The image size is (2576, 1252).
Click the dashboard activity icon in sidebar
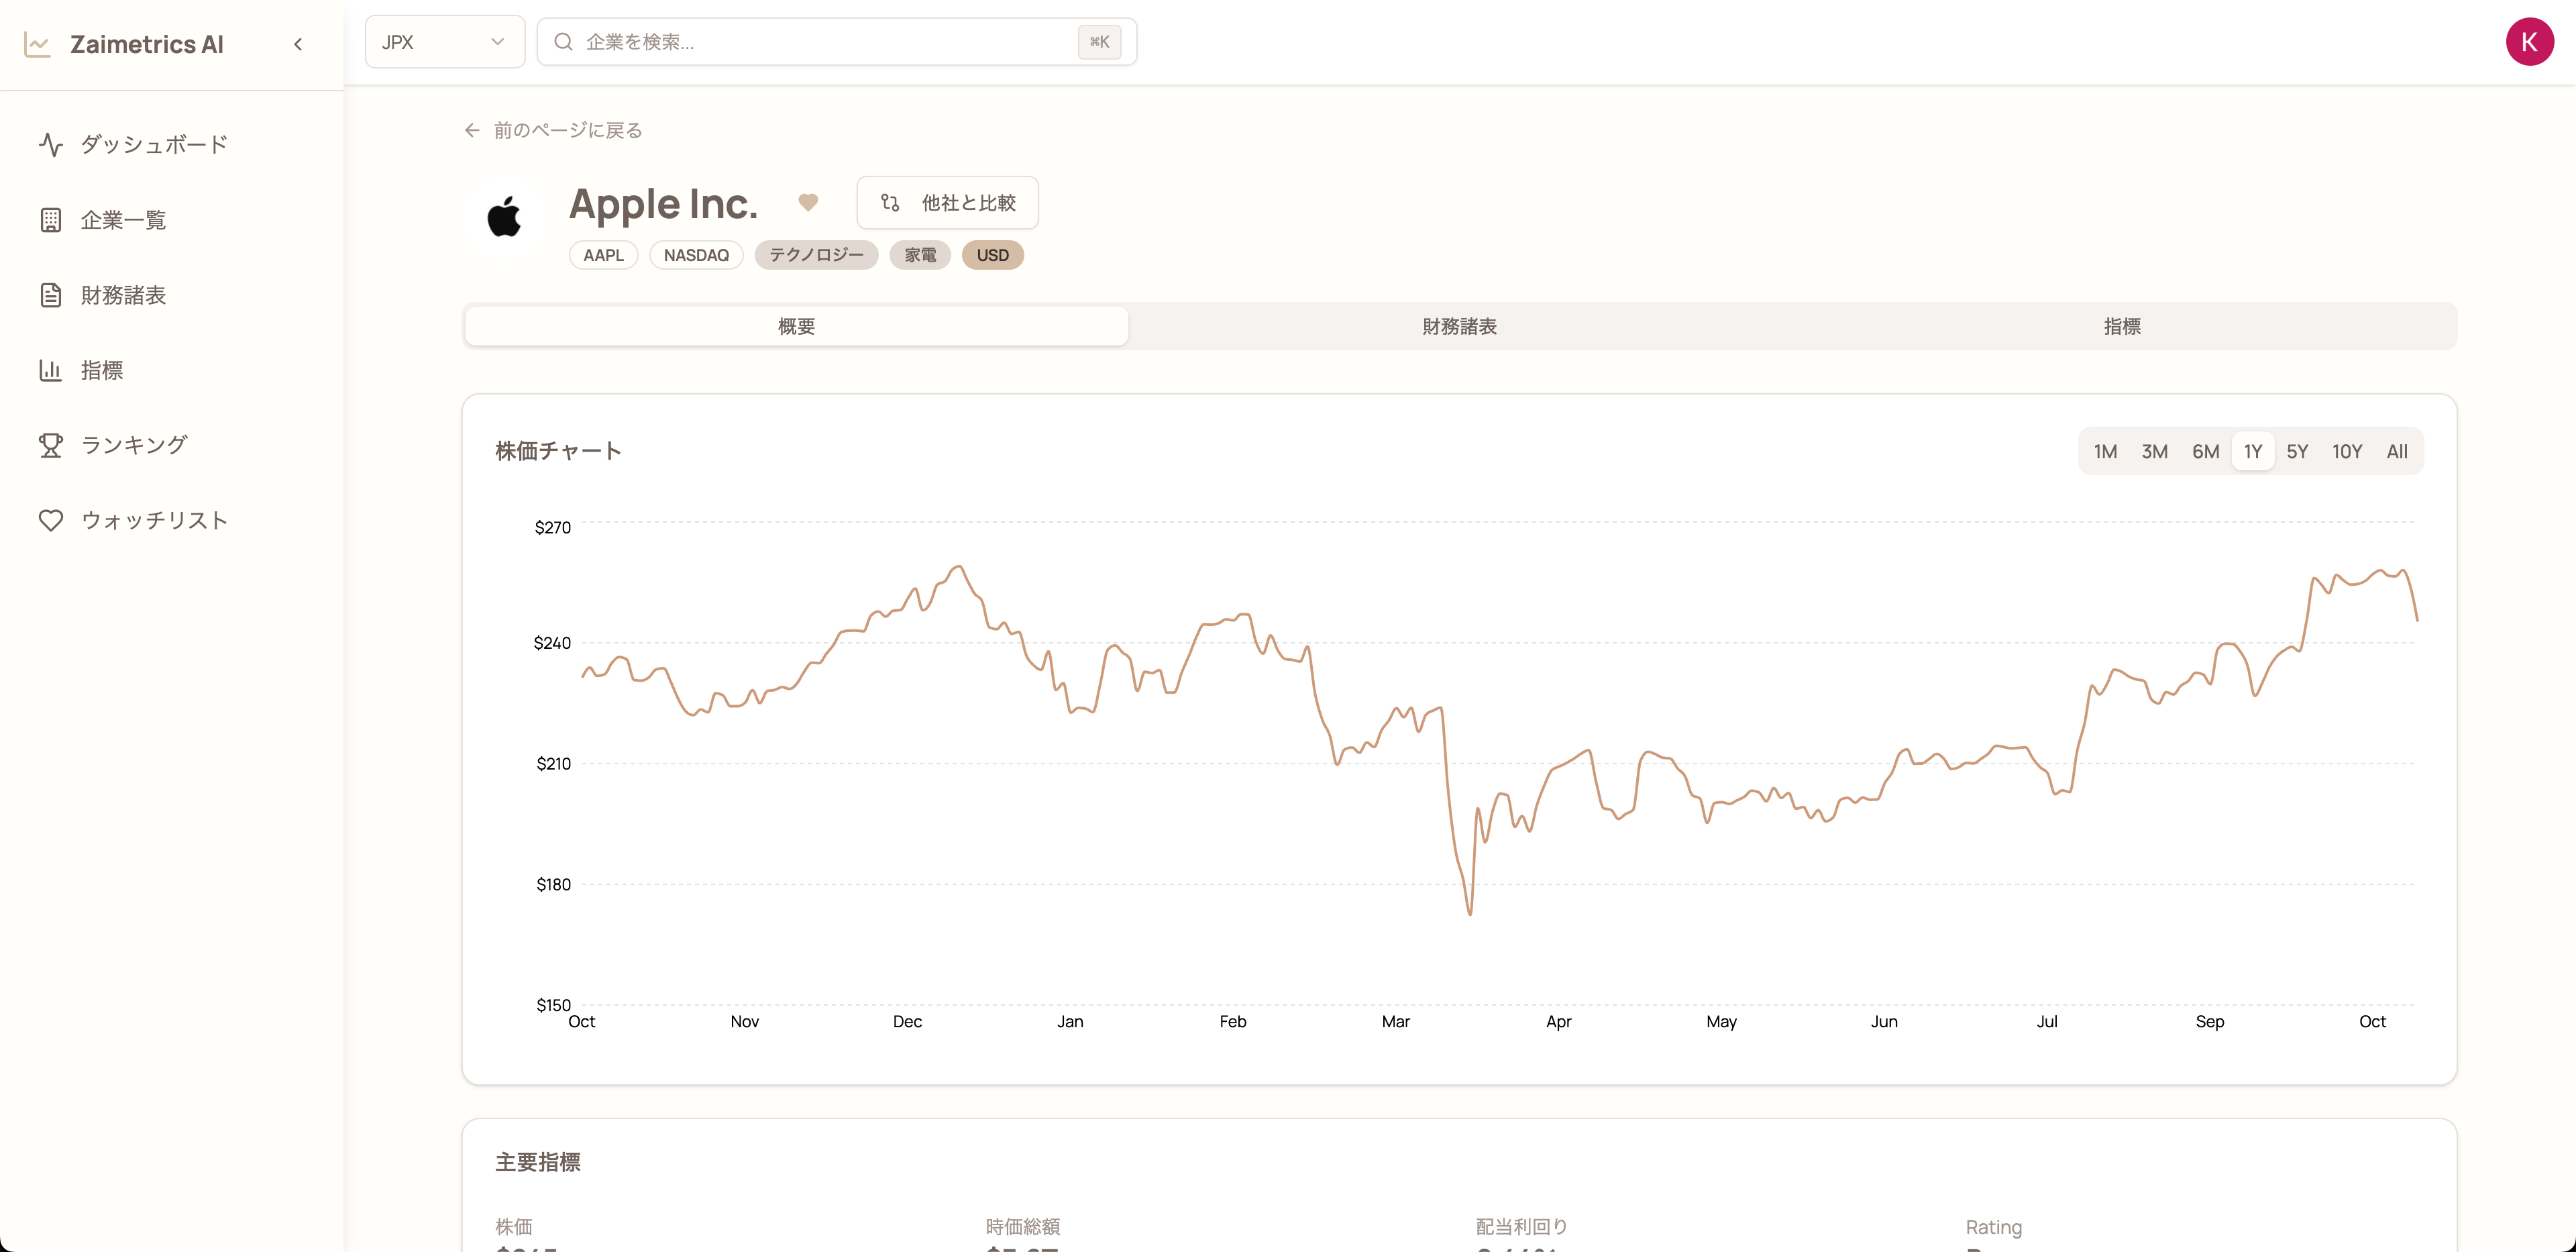pyautogui.click(x=51, y=145)
